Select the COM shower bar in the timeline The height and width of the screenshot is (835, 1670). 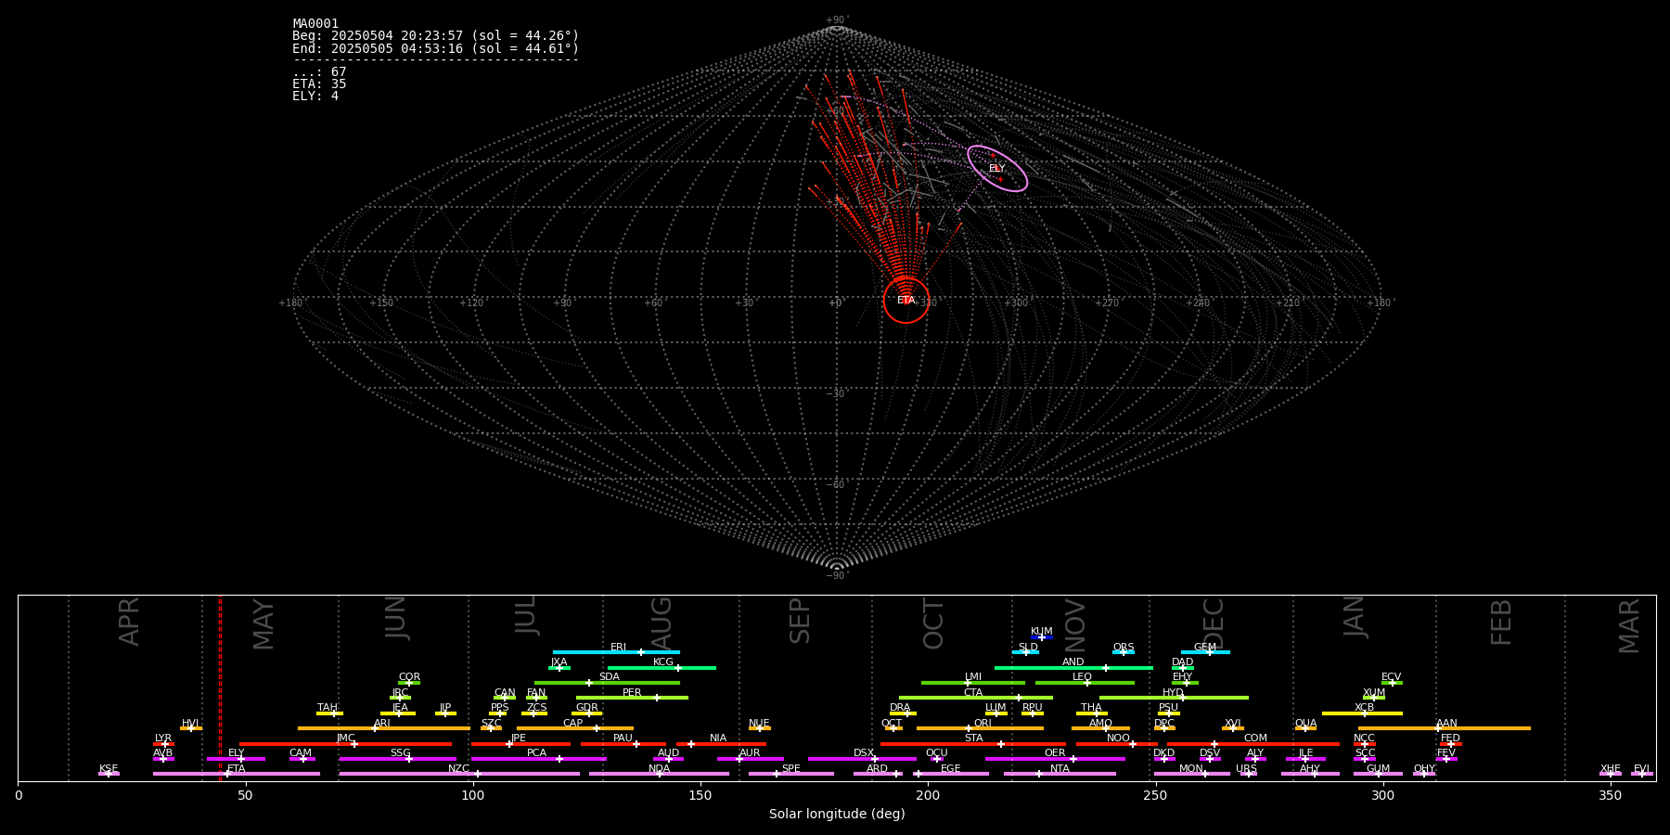point(1253,743)
